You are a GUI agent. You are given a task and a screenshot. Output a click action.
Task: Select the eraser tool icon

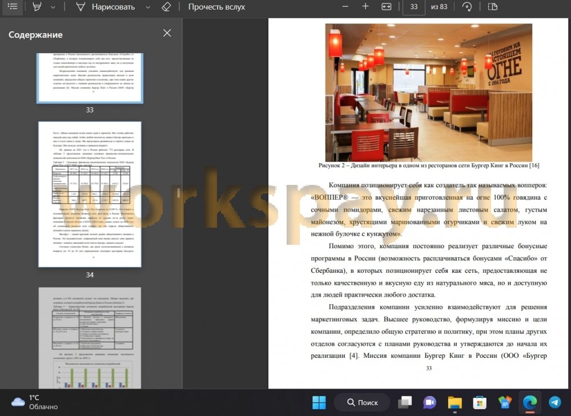166,6
